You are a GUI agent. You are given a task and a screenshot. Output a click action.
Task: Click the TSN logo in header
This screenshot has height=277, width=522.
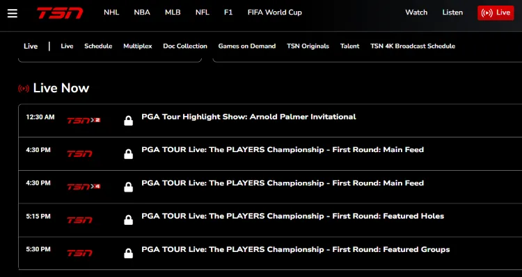(x=60, y=13)
